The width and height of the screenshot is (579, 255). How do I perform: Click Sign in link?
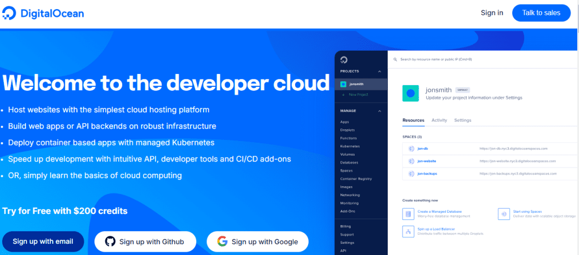click(492, 13)
